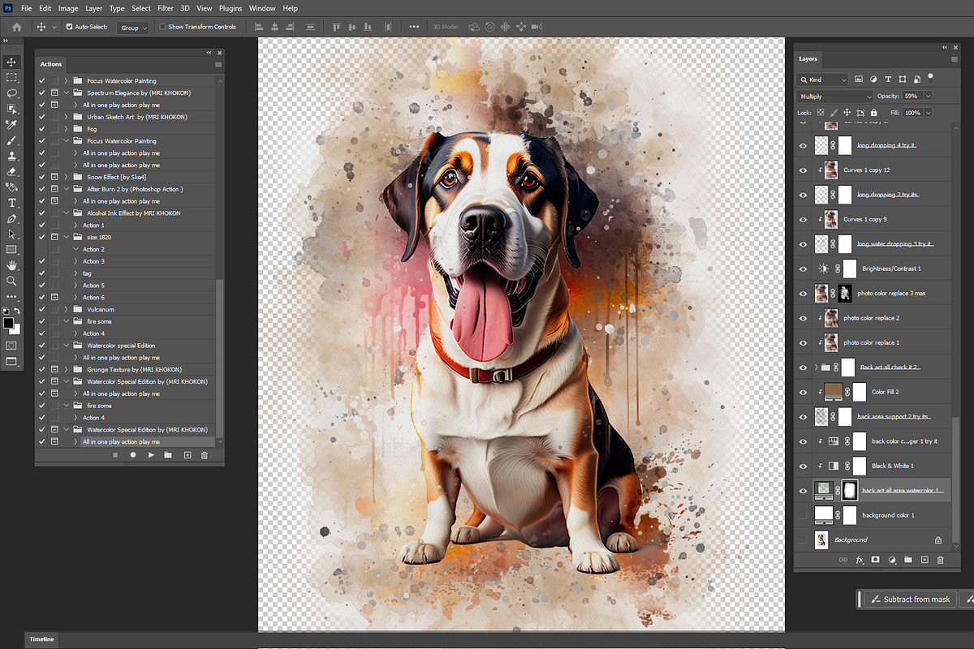The height and width of the screenshot is (649, 974).
Task: Filter layers by adjustment layers icon
Action: pos(873,80)
